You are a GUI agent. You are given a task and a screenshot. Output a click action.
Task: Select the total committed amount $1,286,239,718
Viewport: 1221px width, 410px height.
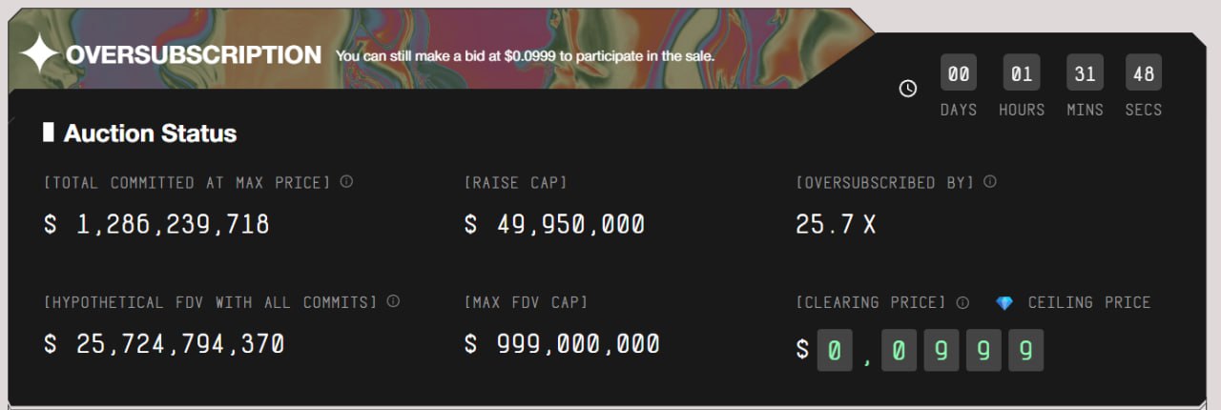156,224
